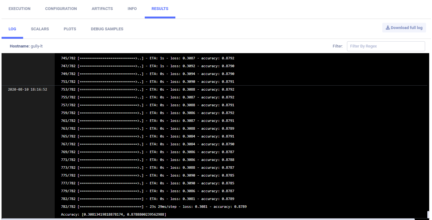Viewport: 432px width, 220px height.
Task: Click the horizontal scrollbar under the log
Action: pyautogui.click(x=208, y=219)
